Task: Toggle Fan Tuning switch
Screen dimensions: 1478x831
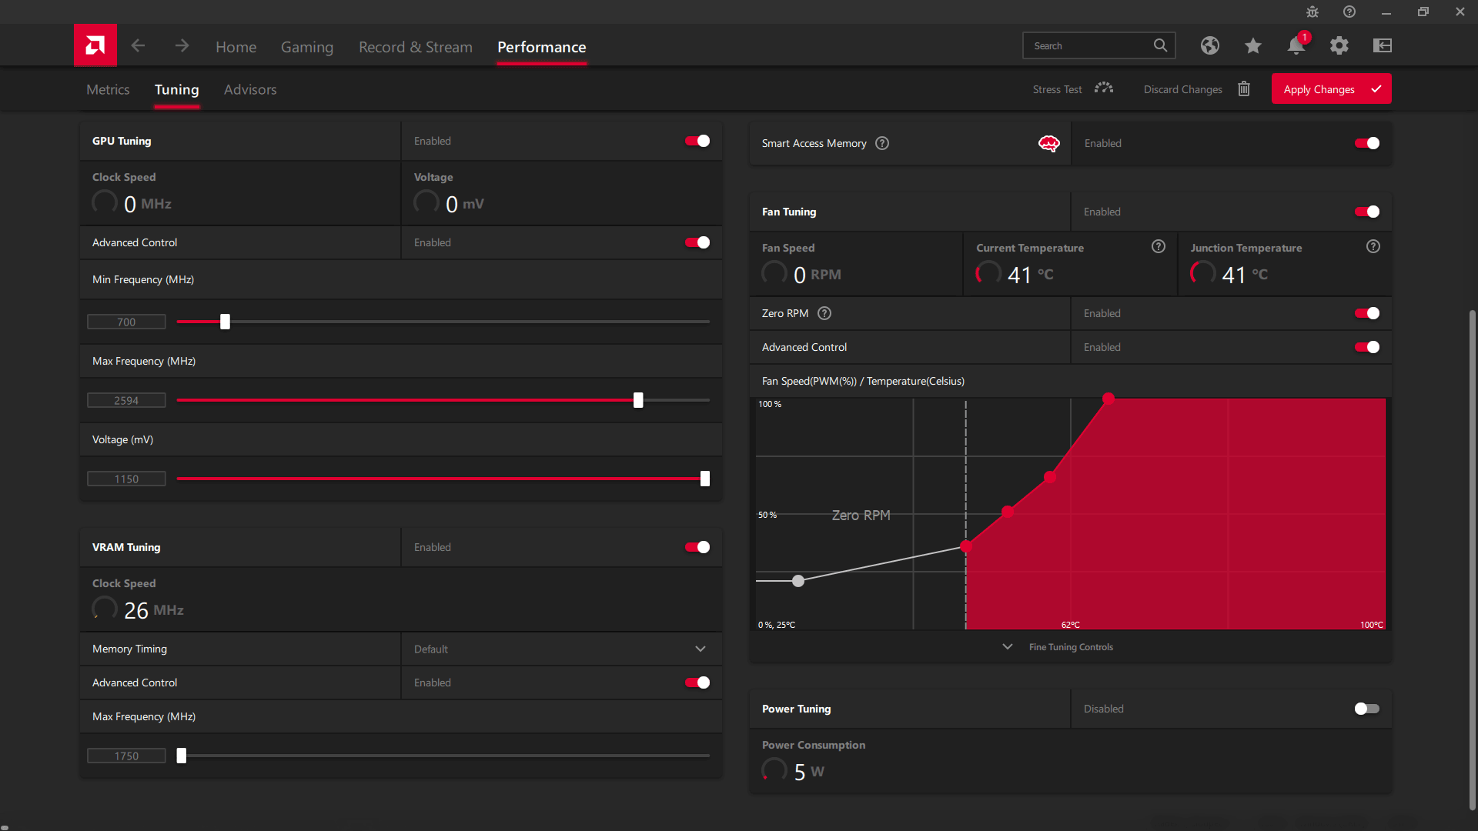Action: point(1367,212)
